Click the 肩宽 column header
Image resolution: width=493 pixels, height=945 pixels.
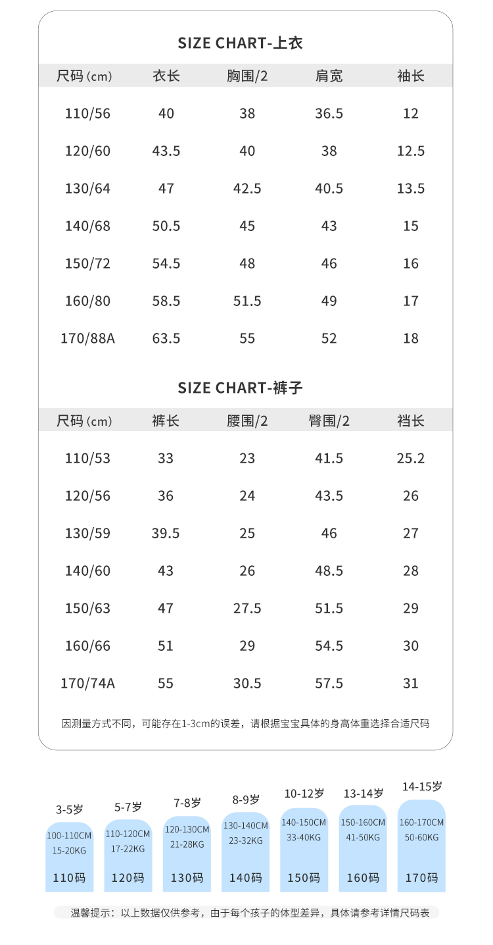click(329, 76)
